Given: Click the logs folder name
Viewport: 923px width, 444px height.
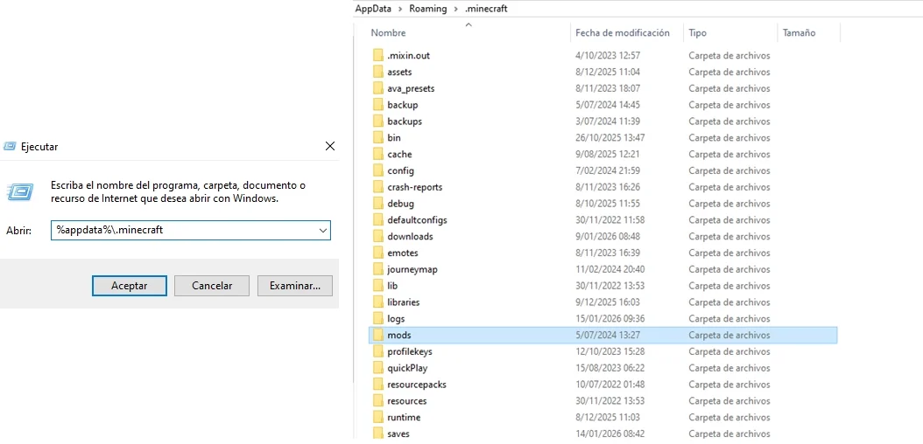Looking at the screenshot, I should 396,318.
